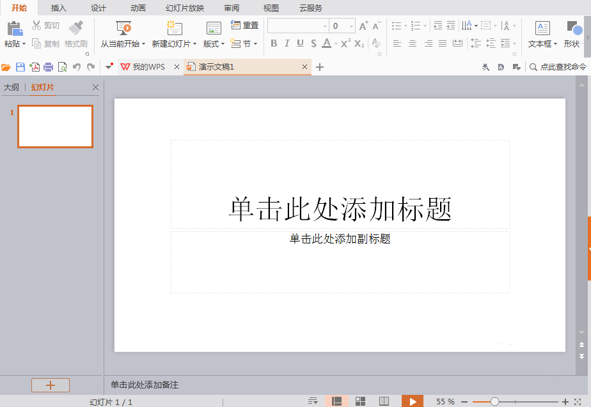Click the 重置 button
Screen dimensions: 591x407
pos(246,25)
